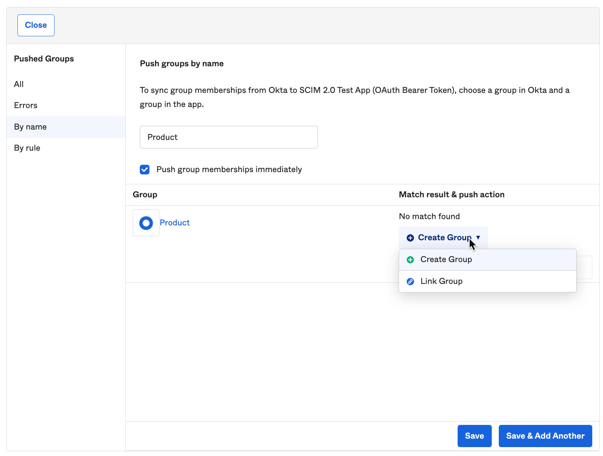Click the Group column header
Image resolution: width=603 pixels, height=456 pixels.
[145, 194]
